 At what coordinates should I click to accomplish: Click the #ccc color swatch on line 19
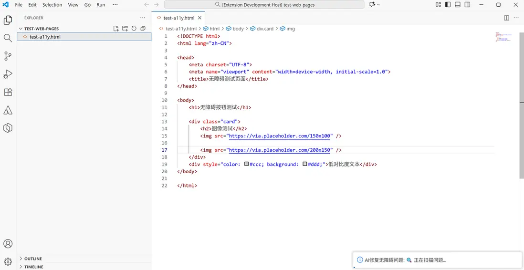(x=246, y=164)
